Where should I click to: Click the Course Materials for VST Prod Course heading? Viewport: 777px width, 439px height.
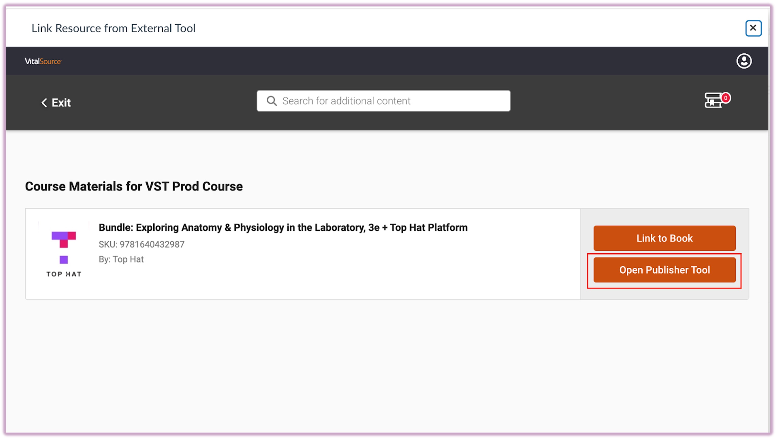coord(134,186)
